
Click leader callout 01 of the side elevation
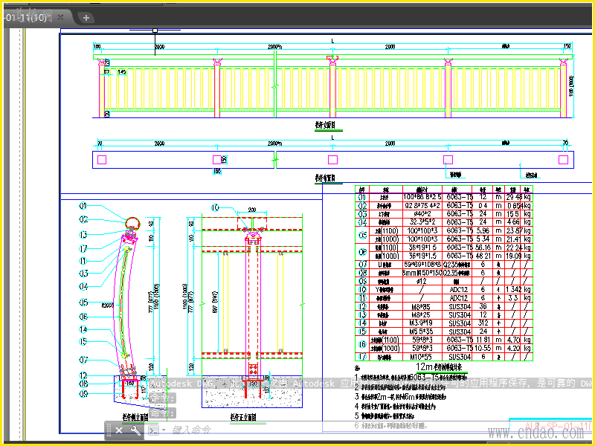point(83,206)
